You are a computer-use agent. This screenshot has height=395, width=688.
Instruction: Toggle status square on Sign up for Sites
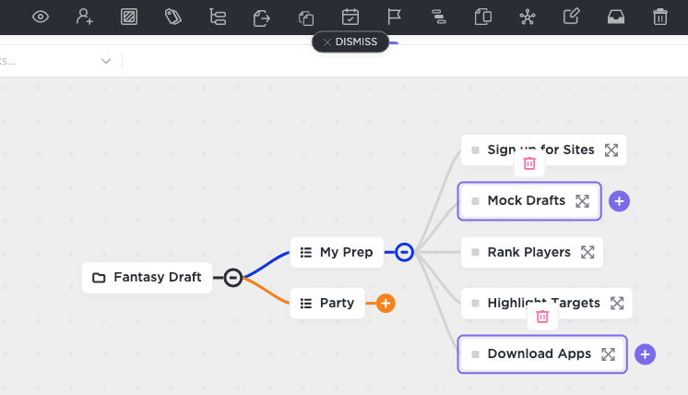(x=475, y=150)
